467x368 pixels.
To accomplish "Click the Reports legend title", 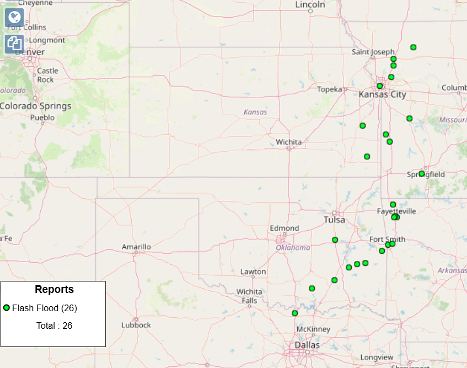I will click(x=54, y=290).
